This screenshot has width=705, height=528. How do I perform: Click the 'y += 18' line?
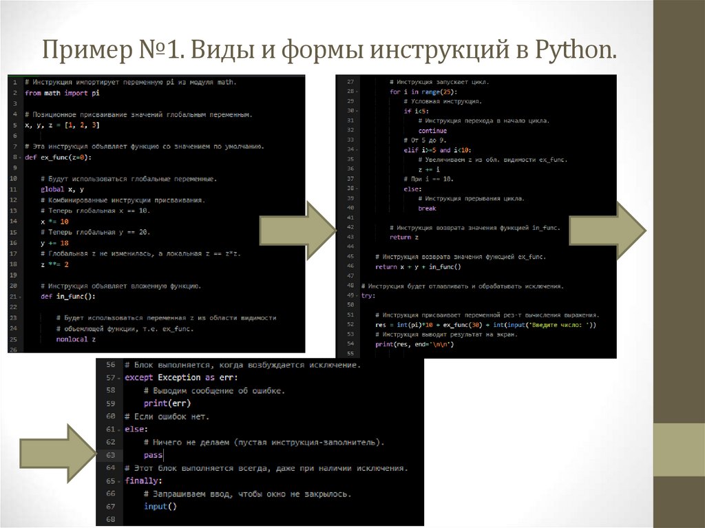(54, 243)
